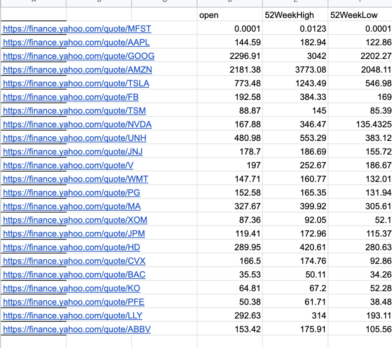This screenshot has height=348, width=392.
Task: Select AAPL open price cell 144.59
Action: click(x=229, y=42)
